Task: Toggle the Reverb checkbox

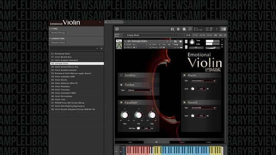Action: (x=185, y=102)
